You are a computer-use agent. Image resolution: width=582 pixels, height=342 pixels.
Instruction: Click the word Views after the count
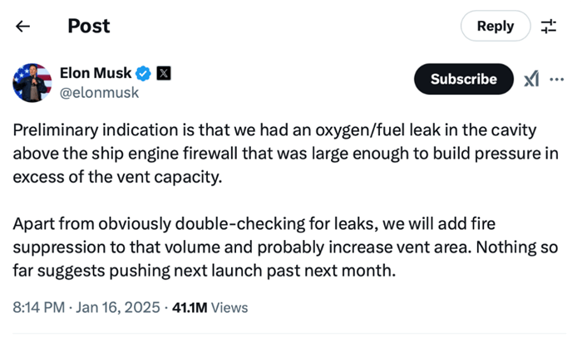click(229, 307)
